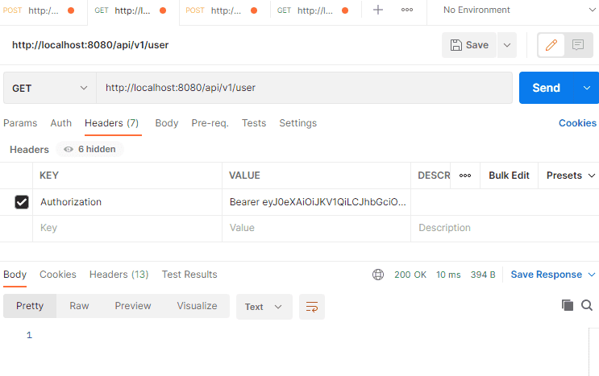Click the pencil edit icon
This screenshot has height=376, width=599.
pyautogui.click(x=551, y=45)
